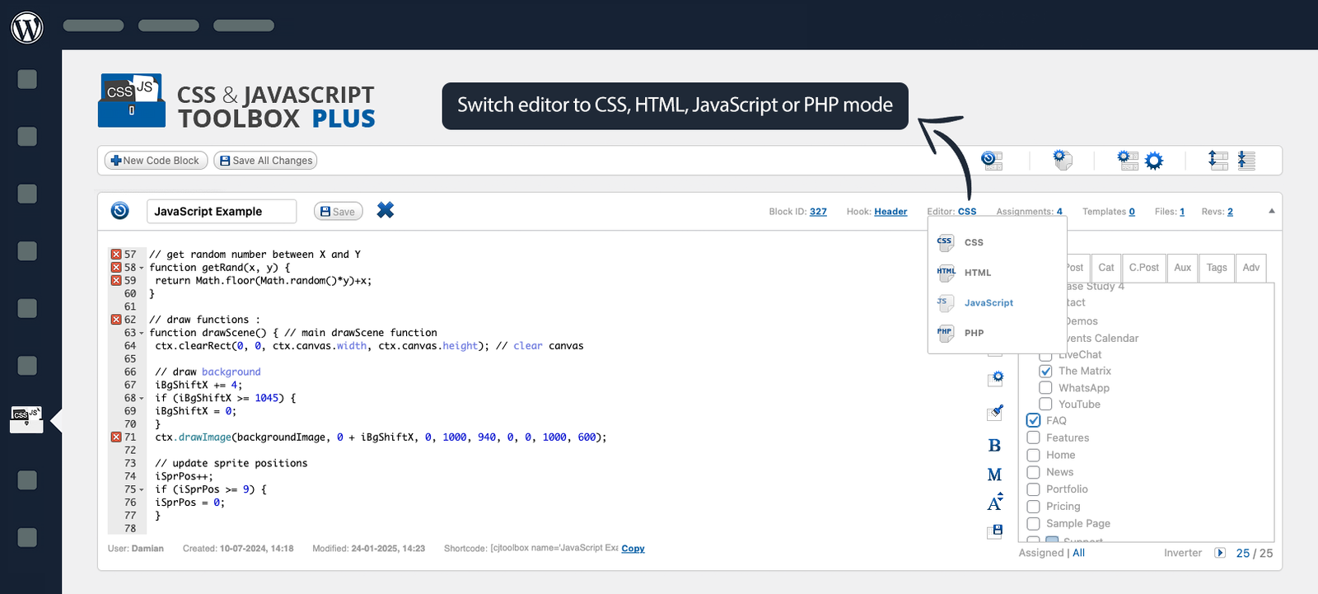1318x594 pixels.
Task: Check the Portfolio checkbox
Action: coord(1034,489)
